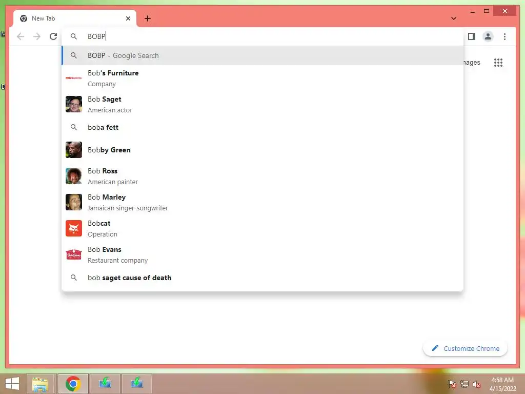Click the Bob Marley thumbnail photo
525x394 pixels.
click(74, 202)
